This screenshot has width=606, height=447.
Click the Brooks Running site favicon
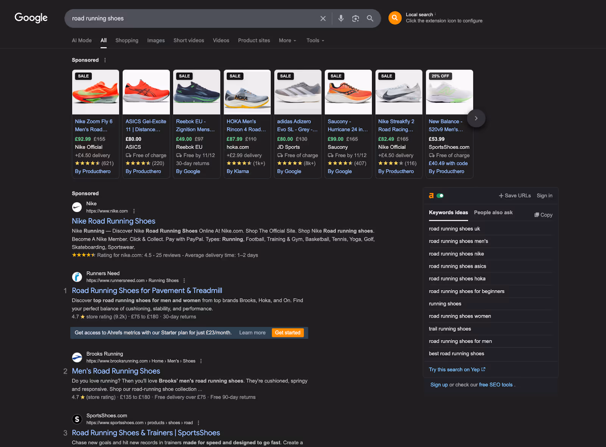point(77,357)
